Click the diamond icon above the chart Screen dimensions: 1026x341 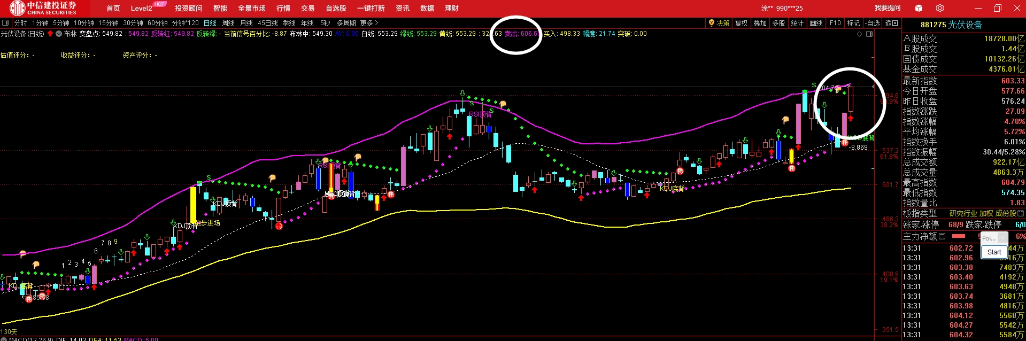(860, 34)
